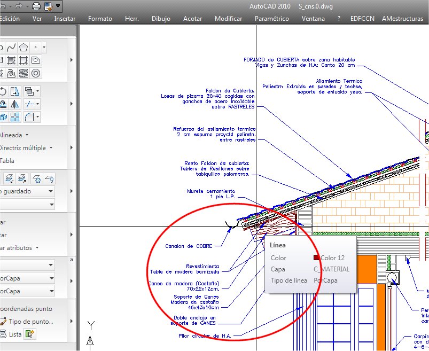Open the Insertar menu
The height and width of the screenshot is (351, 429).
(x=65, y=19)
